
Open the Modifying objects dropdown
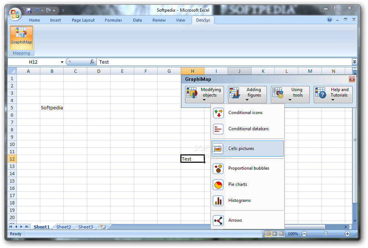(205, 95)
